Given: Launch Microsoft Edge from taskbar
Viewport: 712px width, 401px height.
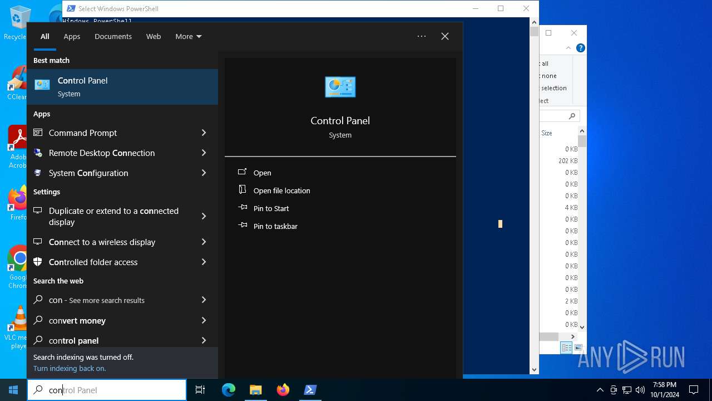Looking at the screenshot, I should [x=229, y=390].
